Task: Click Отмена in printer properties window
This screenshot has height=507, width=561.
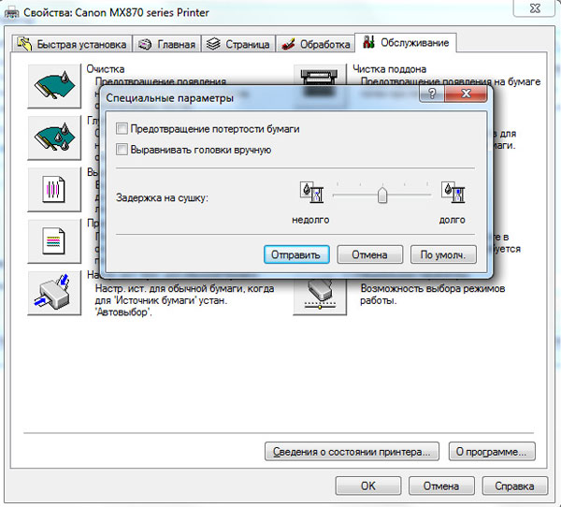Action: tap(441, 485)
